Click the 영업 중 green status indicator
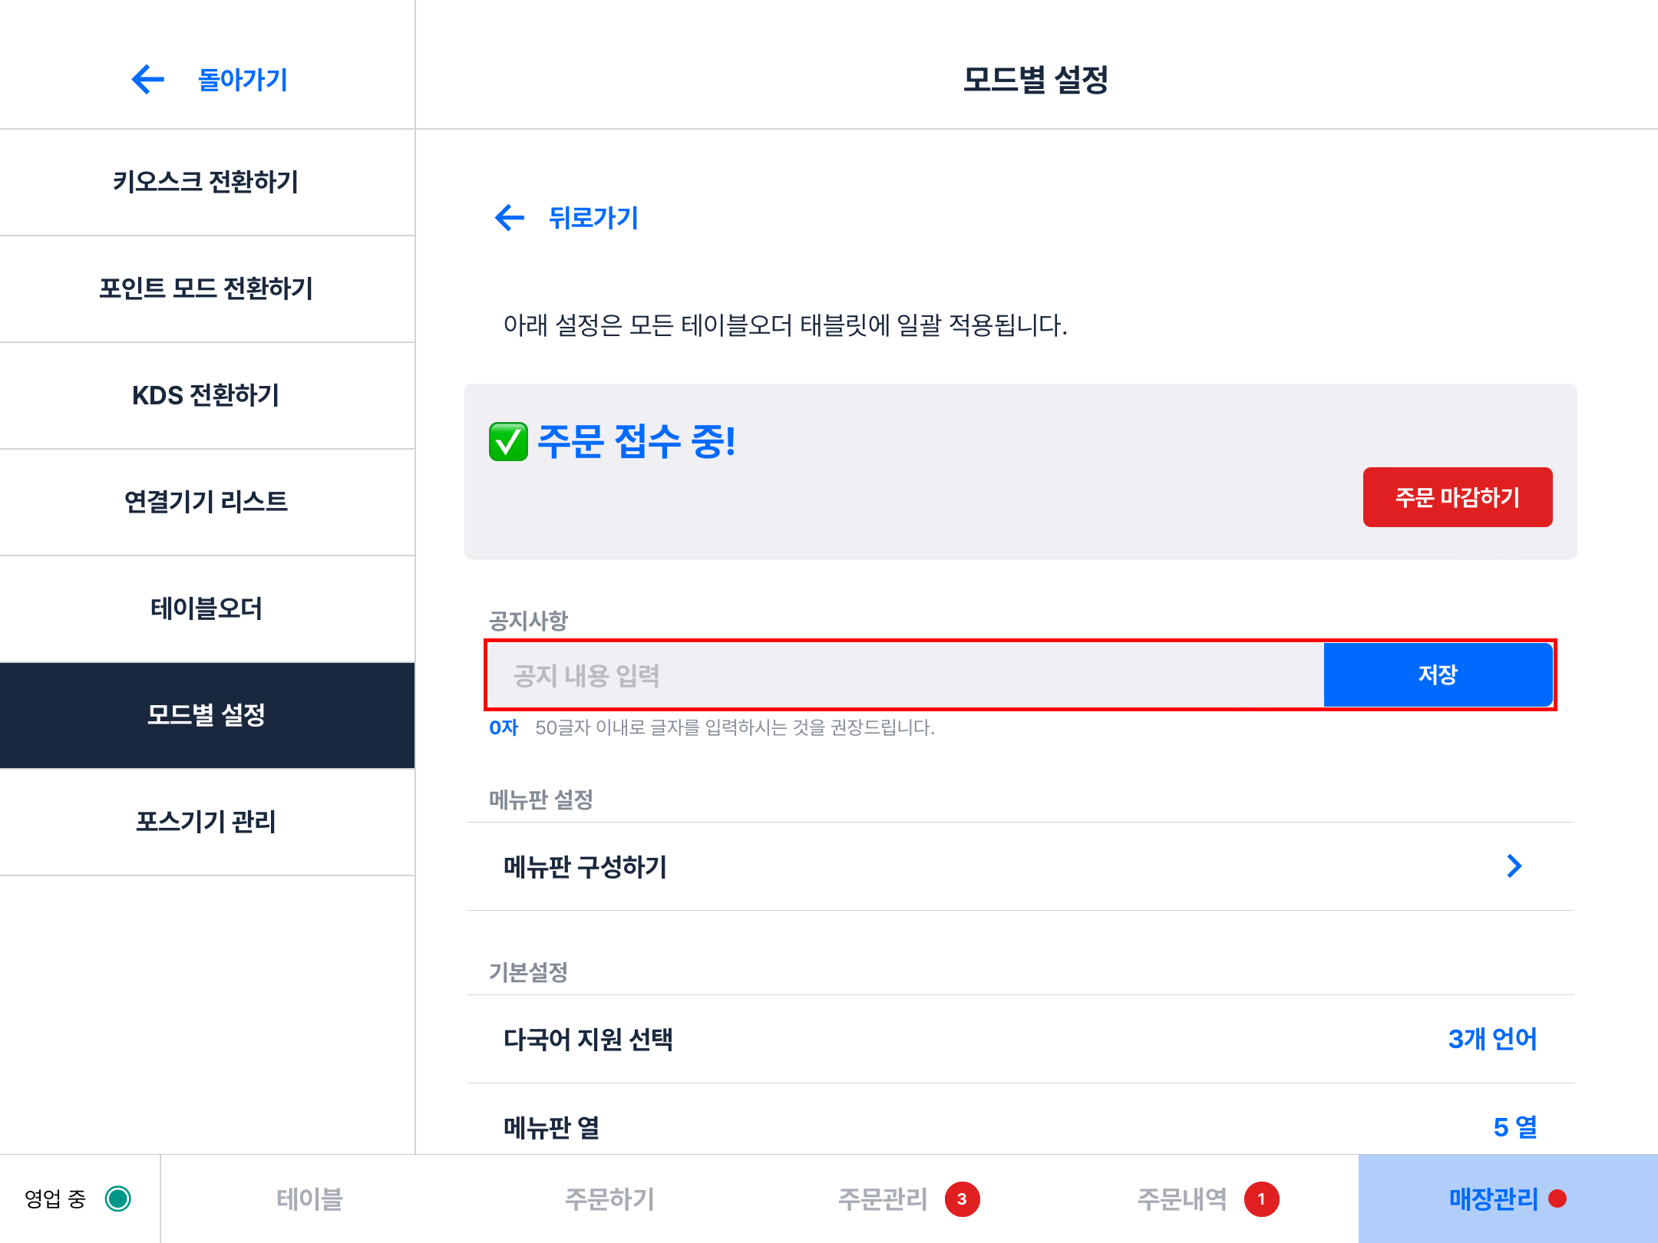1658x1243 pixels. tap(118, 1198)
